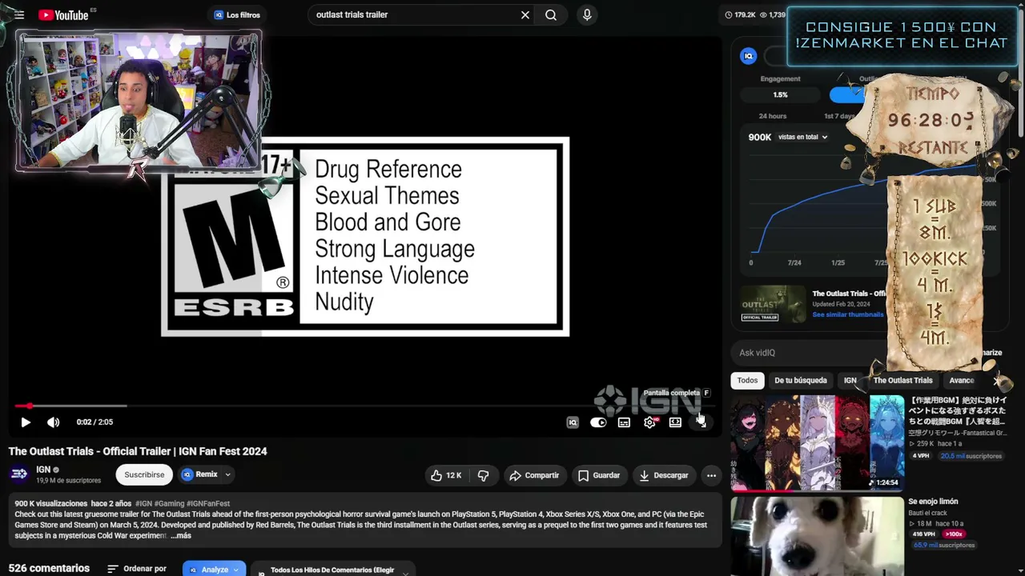Open the 'Se enojo limón' dog thumbnail
1025x576 pixels.
[817, 535]
